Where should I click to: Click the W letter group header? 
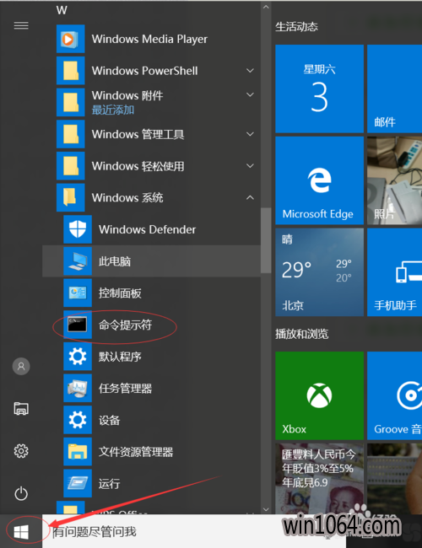pos(62,10)
